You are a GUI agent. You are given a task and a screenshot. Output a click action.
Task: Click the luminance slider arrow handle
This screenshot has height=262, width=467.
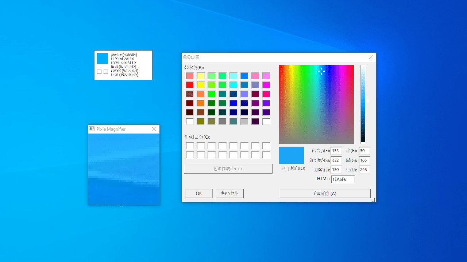(x=367, y=101)
